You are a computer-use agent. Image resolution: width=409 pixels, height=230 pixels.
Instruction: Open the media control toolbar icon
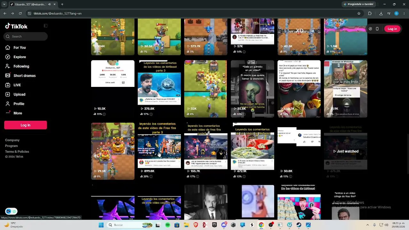[x=389, y=13]
